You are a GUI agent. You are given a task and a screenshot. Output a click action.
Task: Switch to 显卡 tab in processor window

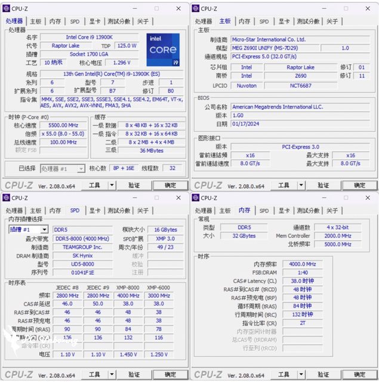pyautogui.click(x=95, y=21)
